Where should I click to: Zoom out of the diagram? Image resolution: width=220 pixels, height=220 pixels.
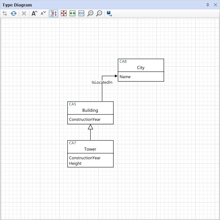point(99,13)
